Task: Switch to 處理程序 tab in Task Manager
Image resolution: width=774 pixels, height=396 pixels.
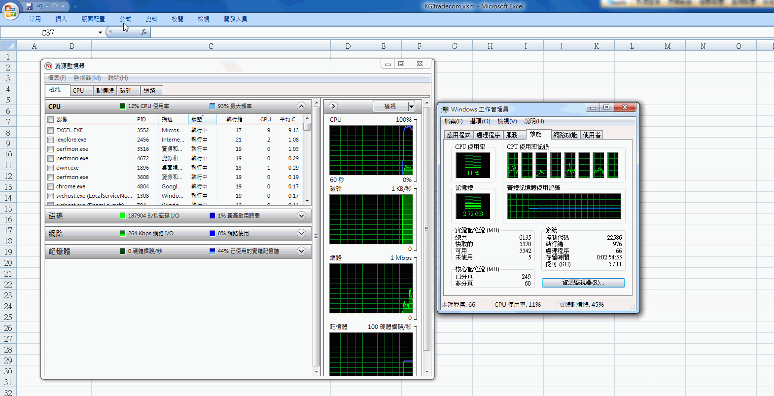Action: 489,135
